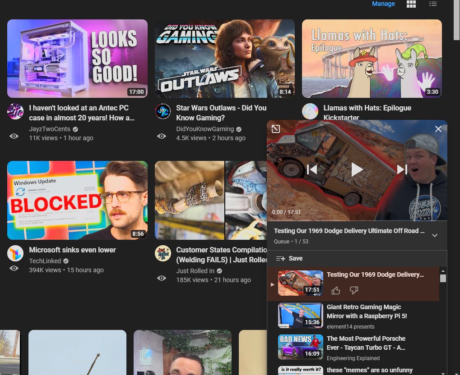This screenshot has width=460, height=375.
Task: Open the Manage subscriptions link
Action: click(383, 4)
